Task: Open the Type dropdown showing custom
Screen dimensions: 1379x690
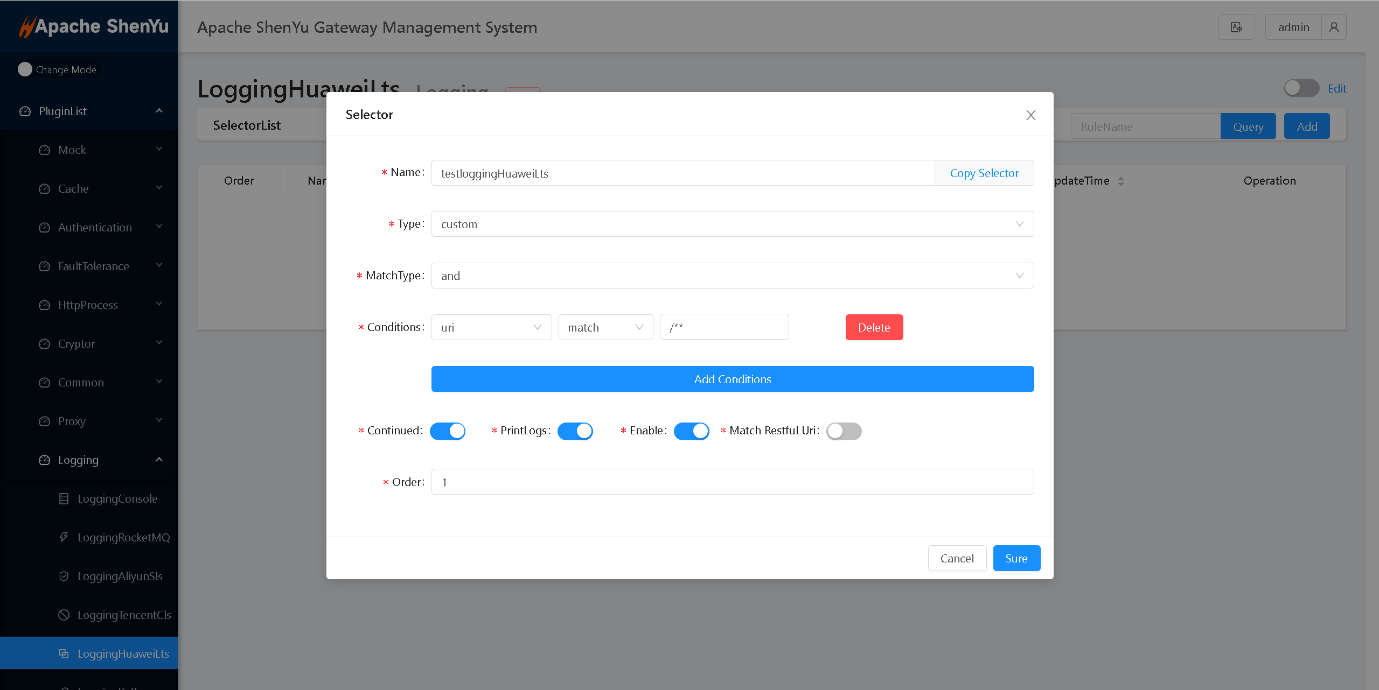Action: [x=732, y=224]
